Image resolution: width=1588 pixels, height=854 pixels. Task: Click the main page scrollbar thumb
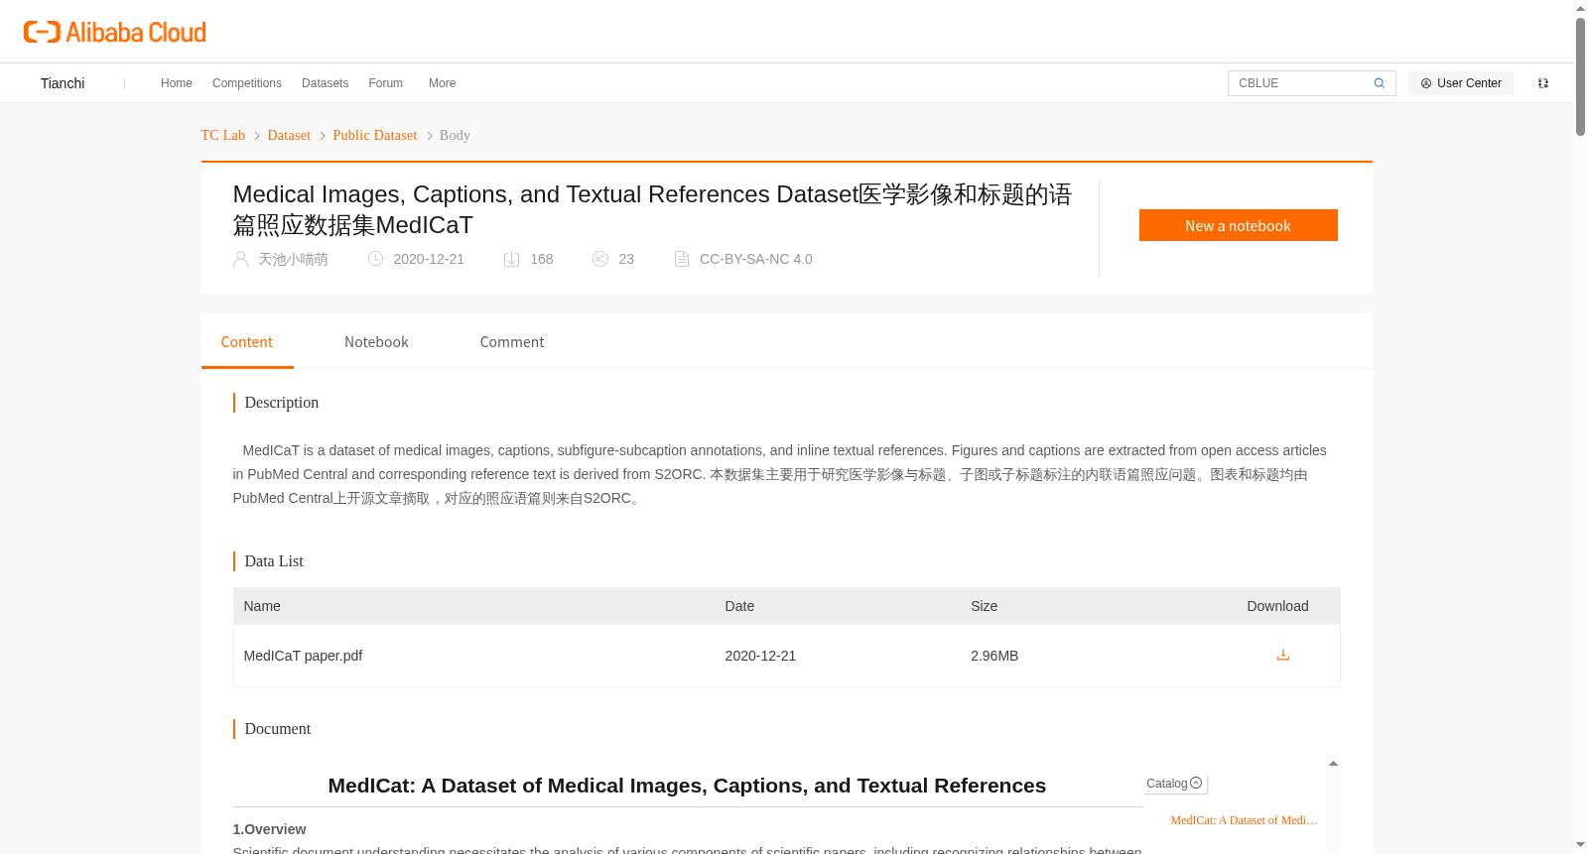tap(1580, 75)
